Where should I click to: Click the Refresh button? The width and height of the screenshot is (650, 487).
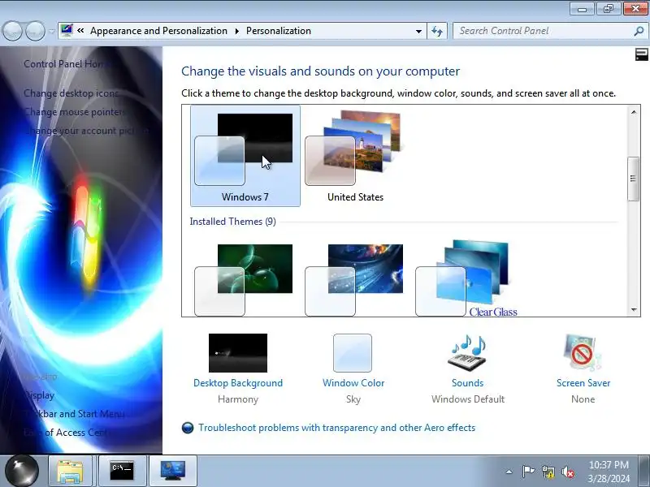click(x=437, y=31)
